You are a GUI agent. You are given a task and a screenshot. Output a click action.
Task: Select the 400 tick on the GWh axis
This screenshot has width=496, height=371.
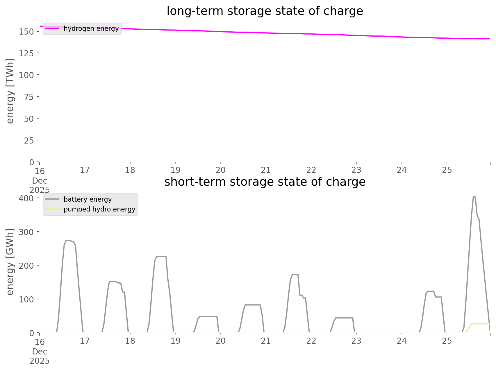point(26,198)
